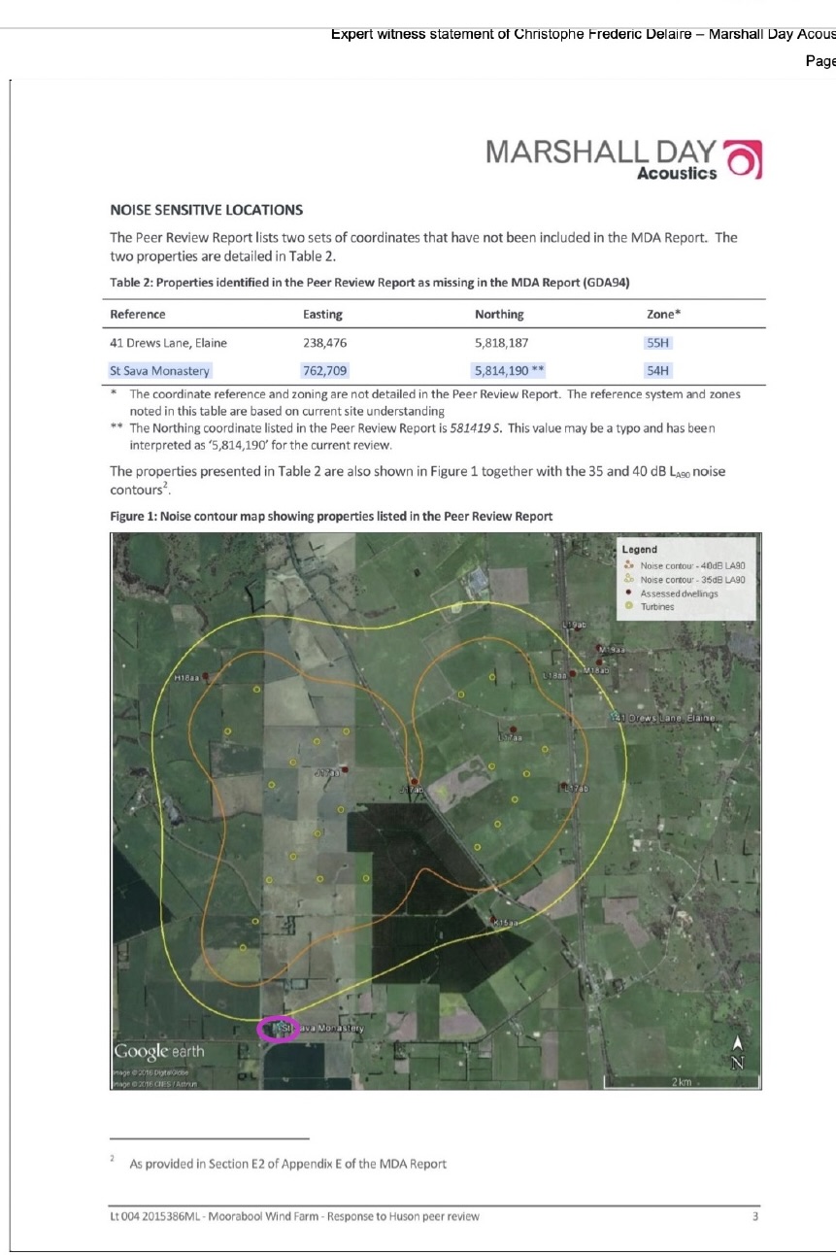
Task: Click the highlighted easting '762,709'
Action: [x=325, y=370]
